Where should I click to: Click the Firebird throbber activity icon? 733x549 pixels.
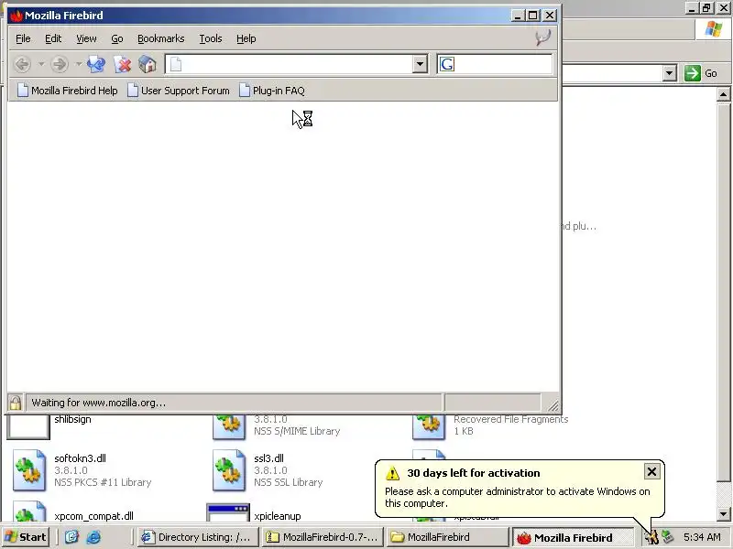tap(542, 38)
